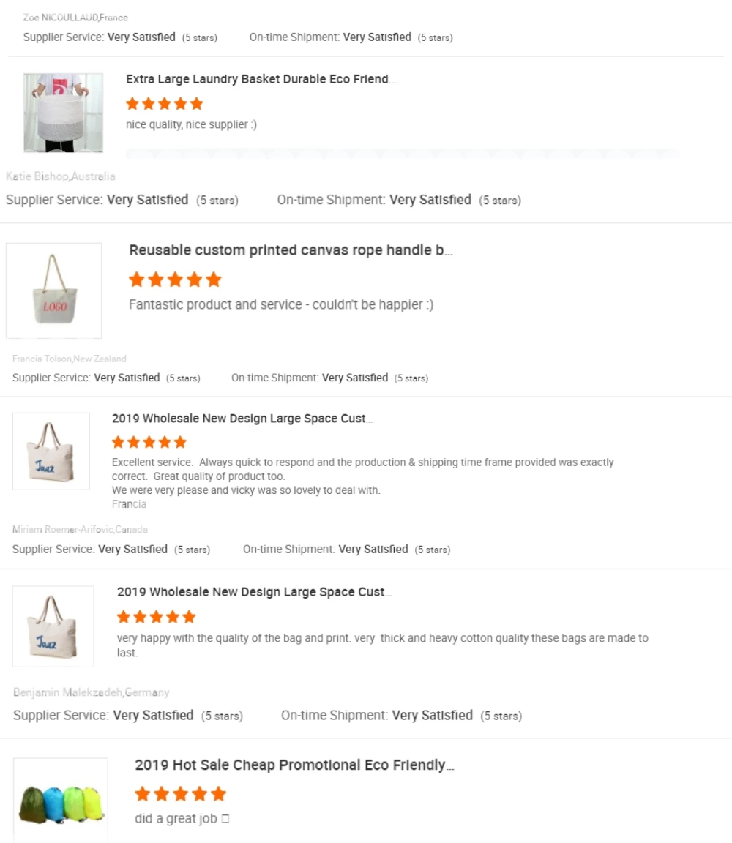Click the colorful drawstring bags thumbnail

61,801
